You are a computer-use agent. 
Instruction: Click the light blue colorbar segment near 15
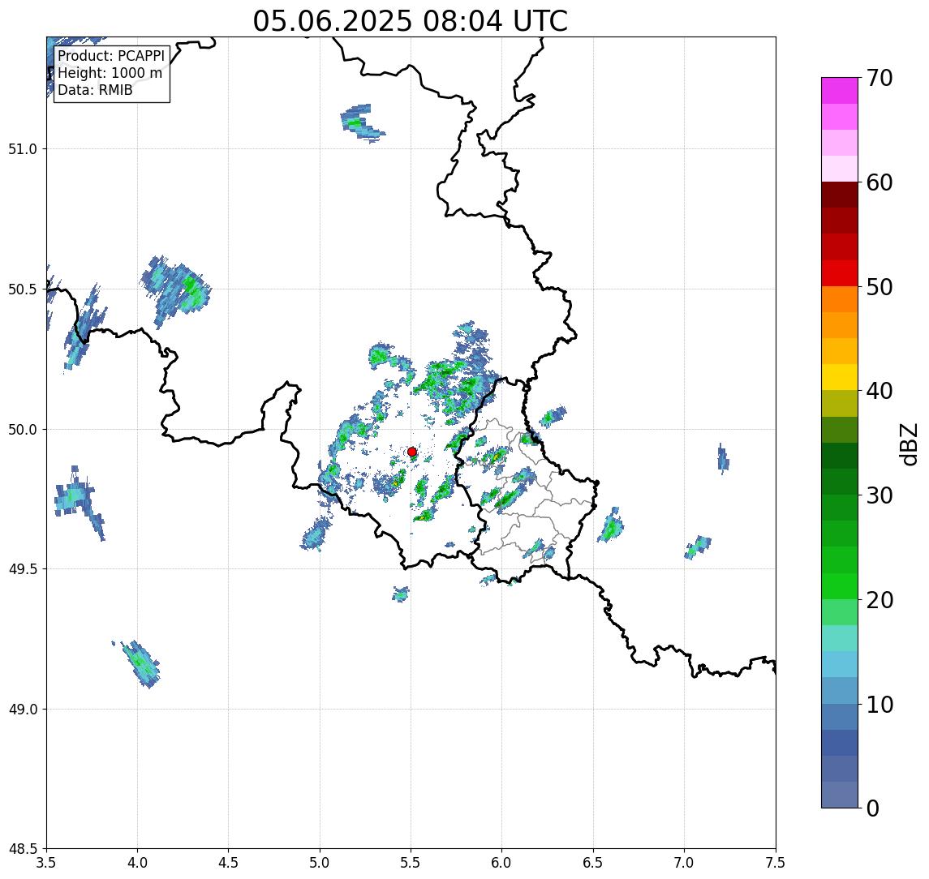click(x=840, y=664)
